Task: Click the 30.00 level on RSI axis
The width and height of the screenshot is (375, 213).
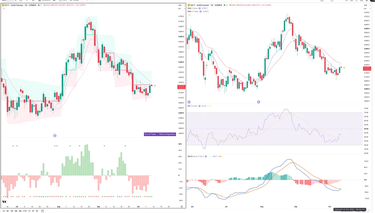Action: [x=366, y=145]
